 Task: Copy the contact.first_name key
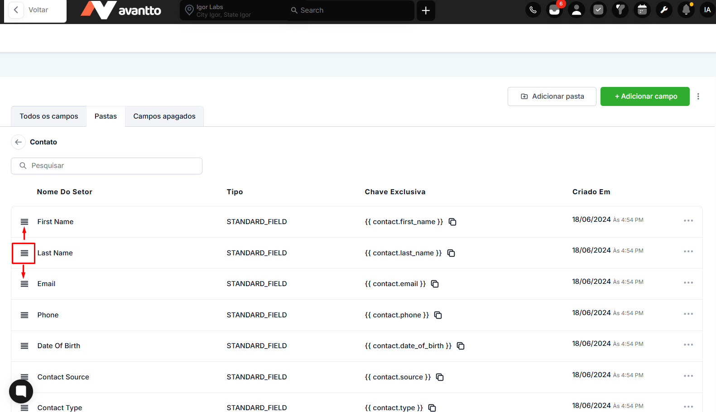[452, 222]
